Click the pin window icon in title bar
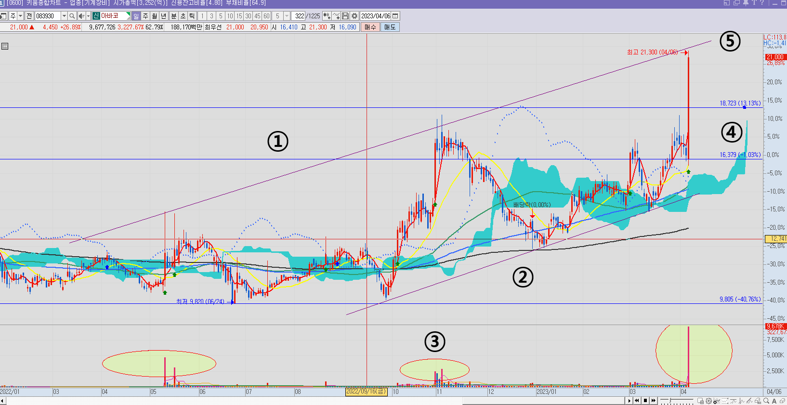Screen dimensions: 787x405 click(x=746, y=3)
